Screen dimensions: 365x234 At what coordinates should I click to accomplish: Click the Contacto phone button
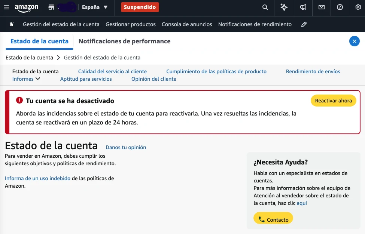pyautogui.click(x=273, y=218)
